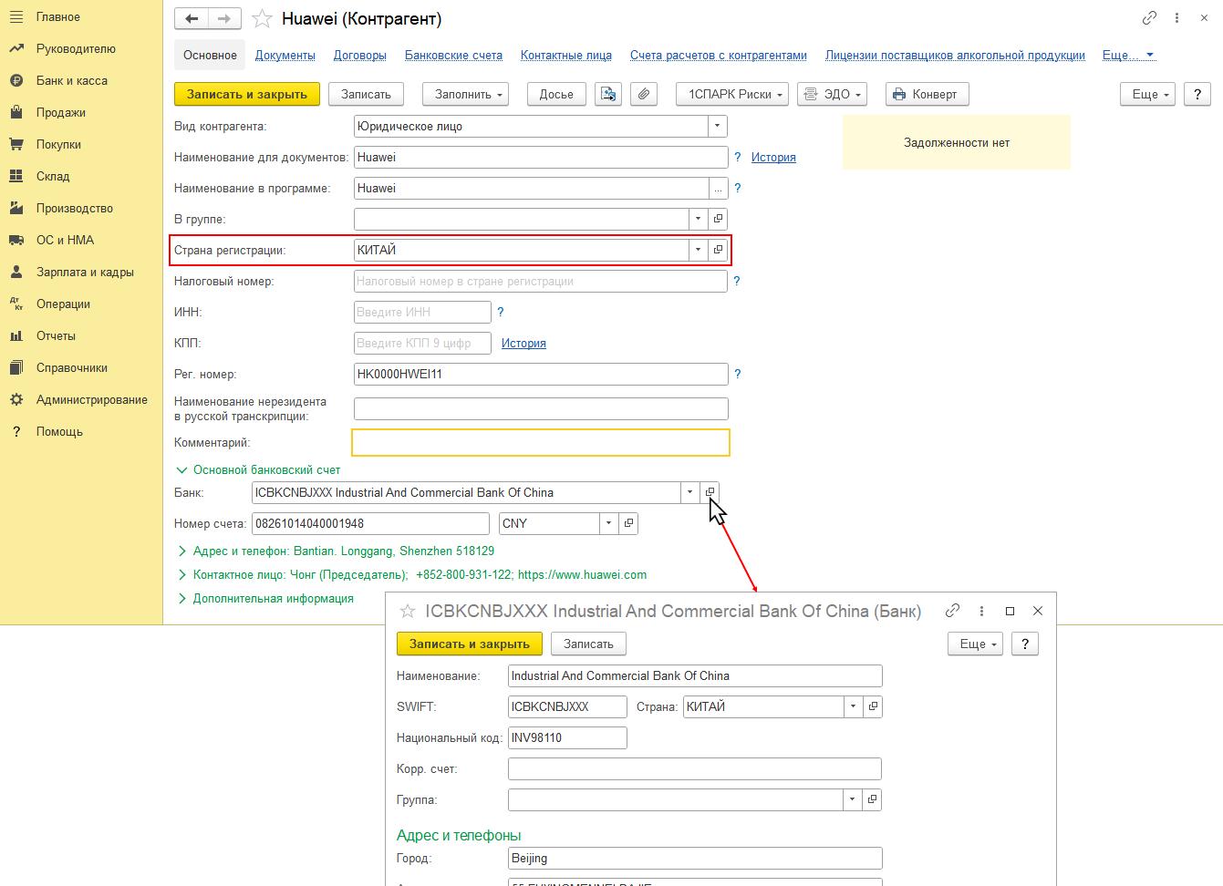This screenshot has height=886, width=1223.
Task: Open История link next to КПП
Action: click(x=523, y=344)
